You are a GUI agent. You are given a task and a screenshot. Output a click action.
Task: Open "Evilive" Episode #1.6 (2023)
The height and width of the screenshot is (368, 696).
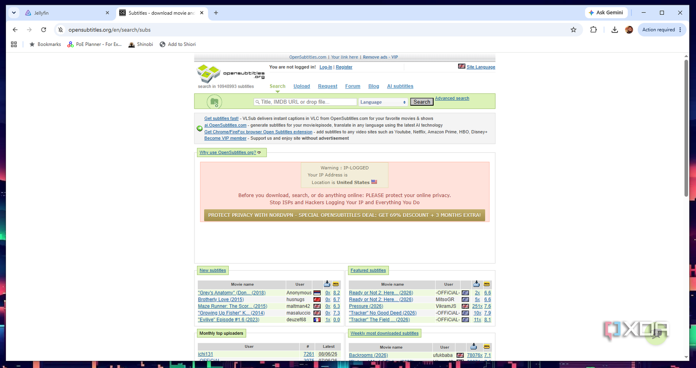(229, 320)
